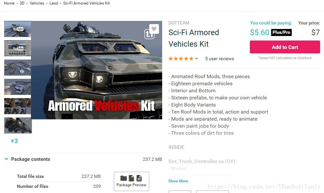Go to Home breadcrumb
The height and width of the screenshot is (193, 324).
[x=9, y=3]
